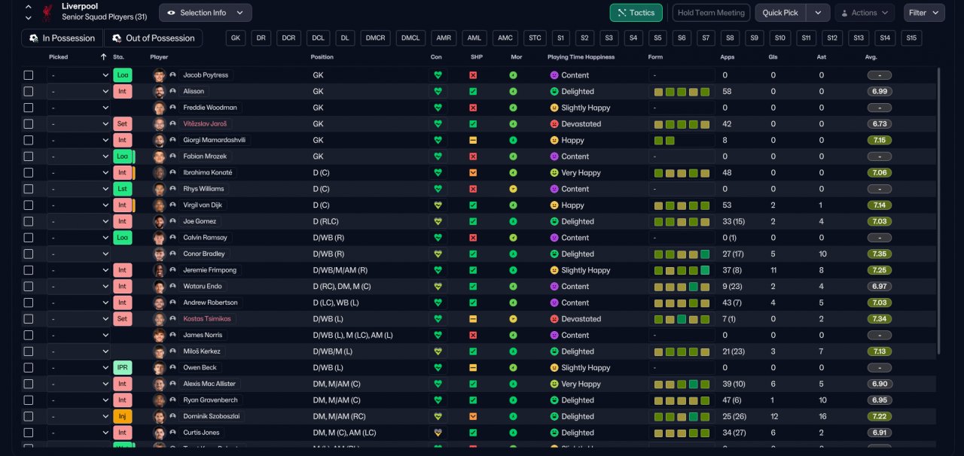Click Jacob Poytress's Loa status badge
Screen dimensions: 964x456
[x=122, y=75]
